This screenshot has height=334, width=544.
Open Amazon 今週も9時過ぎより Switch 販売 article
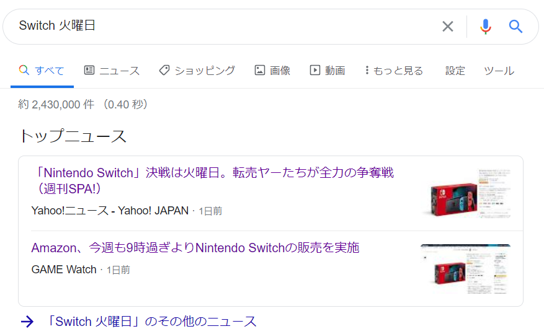[x=195, y=248]
